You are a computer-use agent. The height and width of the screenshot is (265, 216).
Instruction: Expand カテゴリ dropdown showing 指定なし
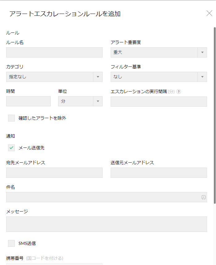pos(98,77)
